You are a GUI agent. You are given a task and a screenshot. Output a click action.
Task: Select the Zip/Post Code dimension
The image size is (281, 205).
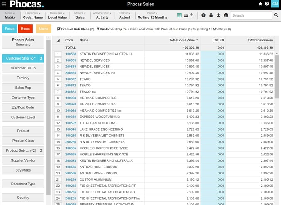coord(23,107)
